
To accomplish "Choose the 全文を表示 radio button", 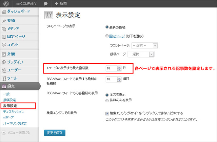I will tap(107, 95).
